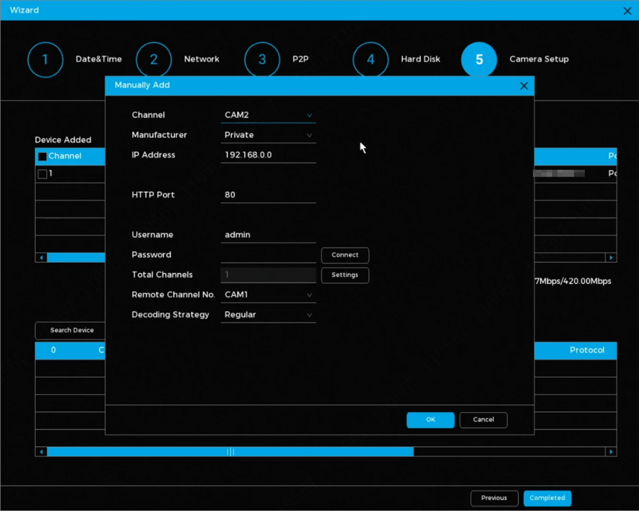Click the step 1 Date&Time circle icon

point(45,60)
